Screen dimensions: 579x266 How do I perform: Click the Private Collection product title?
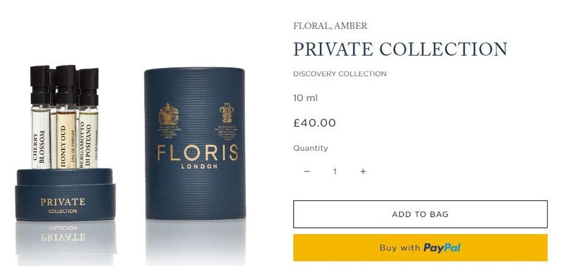coord(400,49)
